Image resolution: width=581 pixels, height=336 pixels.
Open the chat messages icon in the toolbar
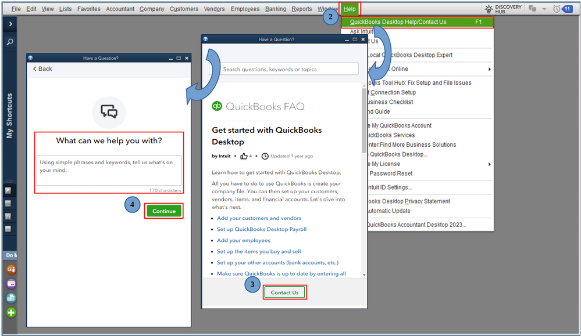pos(532,8)
